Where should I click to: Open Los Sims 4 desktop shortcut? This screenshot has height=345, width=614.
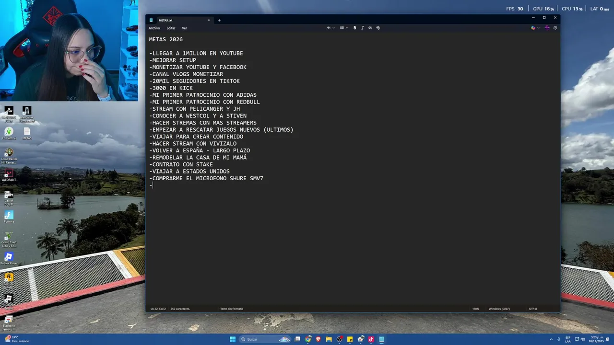9,133
